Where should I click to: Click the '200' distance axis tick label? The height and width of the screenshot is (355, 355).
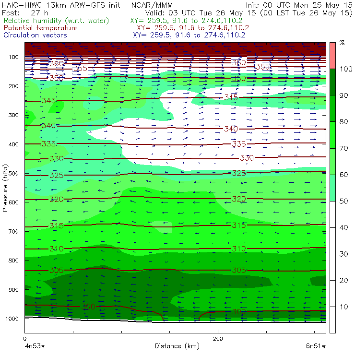[218, 339]
